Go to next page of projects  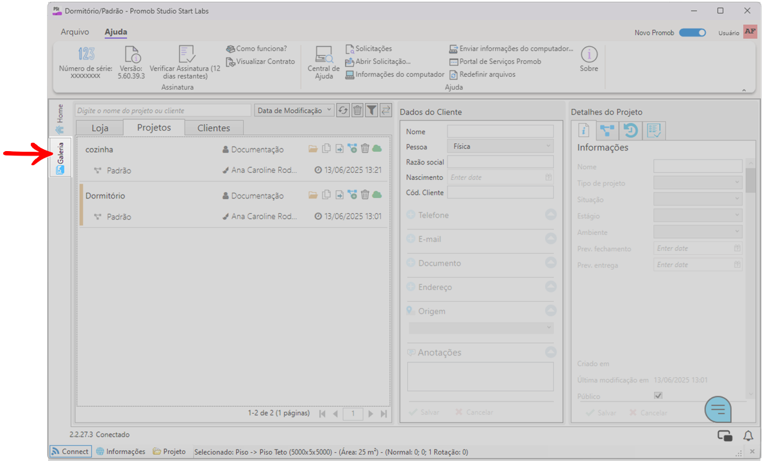[x=371, y=414]
